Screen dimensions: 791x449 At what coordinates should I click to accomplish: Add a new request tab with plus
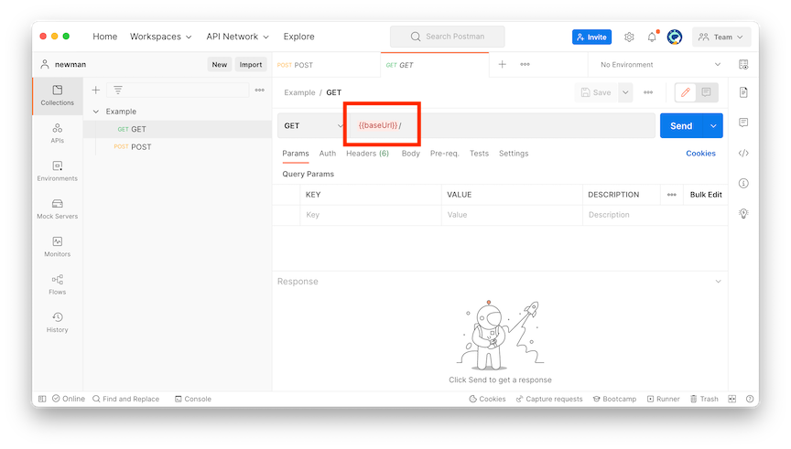click(502, 65)
